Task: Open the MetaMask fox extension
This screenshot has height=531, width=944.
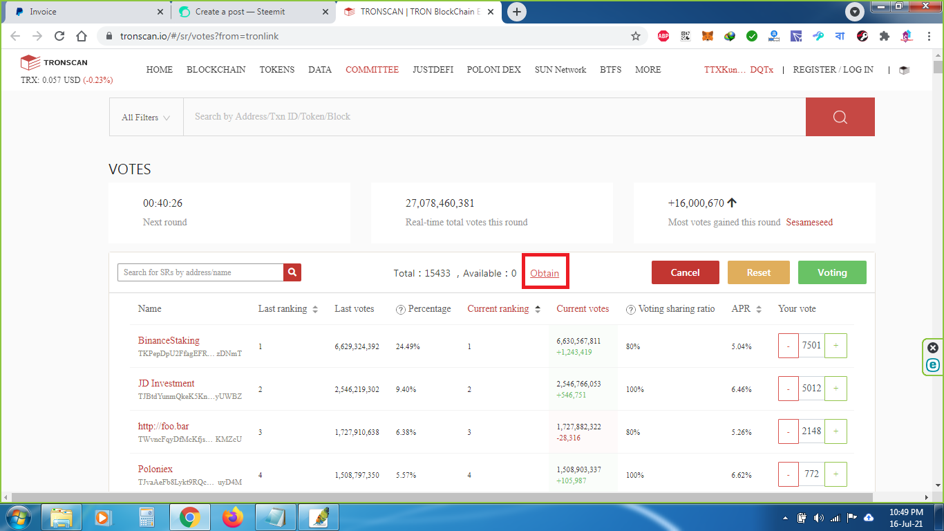Action: 708,36
